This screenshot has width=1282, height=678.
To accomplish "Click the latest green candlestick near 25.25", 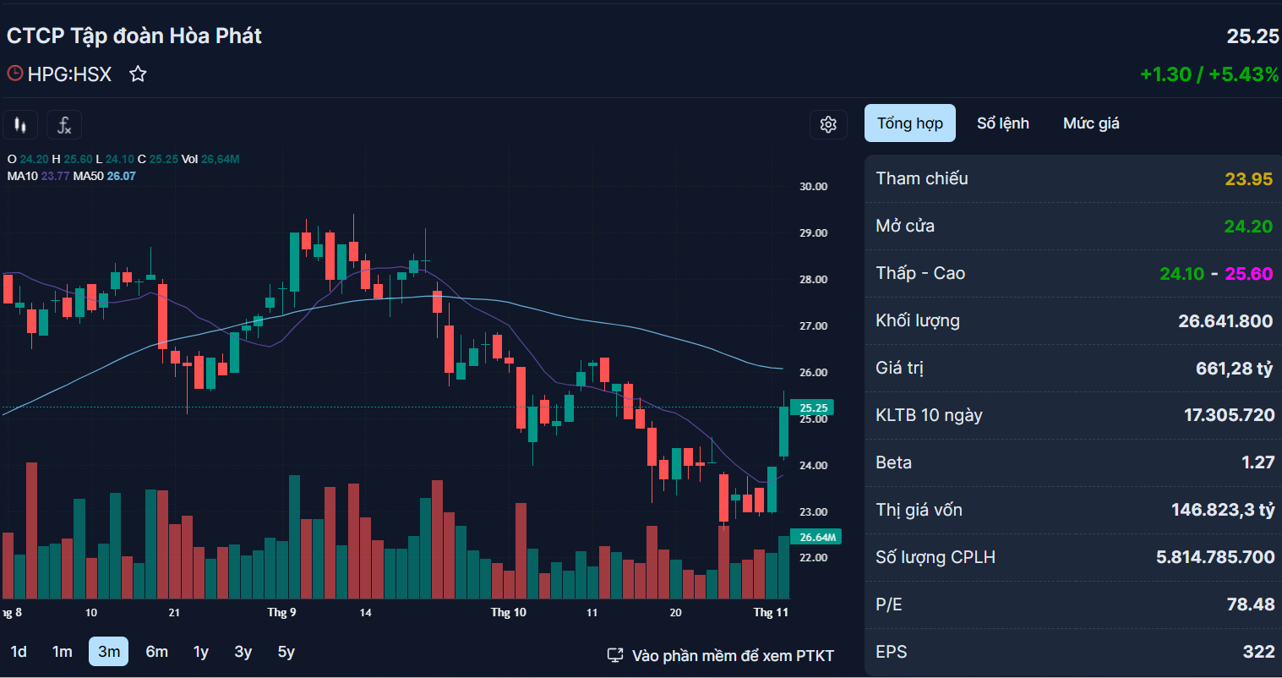I will (x=783, y=431).
